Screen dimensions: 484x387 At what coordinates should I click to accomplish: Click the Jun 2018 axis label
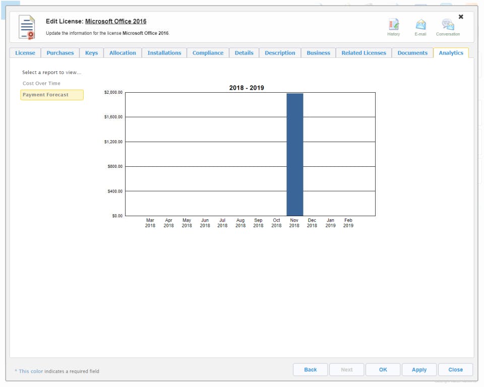pyautogui.click(x=205, y=223)
